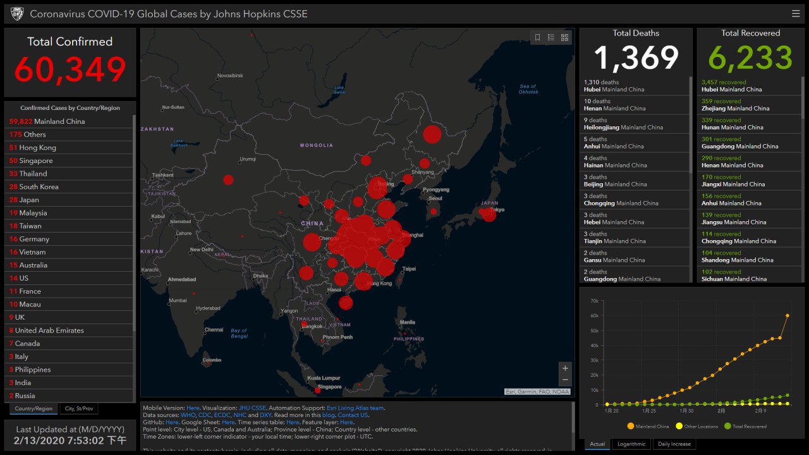Viewport: 809px width, 455px height.
Task: Select the '15 Australia' row
Action: pos(70,265)
